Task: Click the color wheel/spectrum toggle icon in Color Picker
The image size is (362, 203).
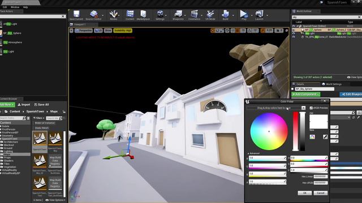Action: pyautogui.click(x=312, y=137)
